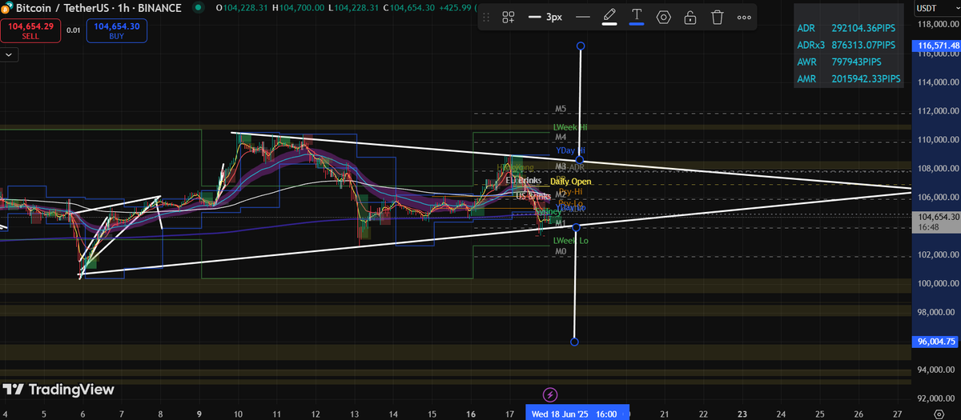Open the line style selector

(583, 17)
